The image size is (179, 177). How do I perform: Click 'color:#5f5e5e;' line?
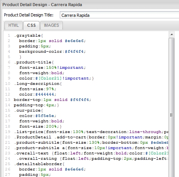click(x=38, y=116)
